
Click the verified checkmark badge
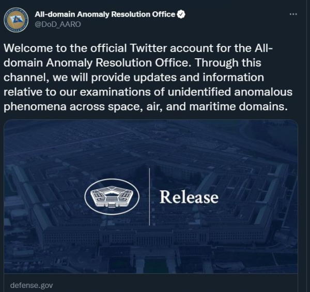pyautogui.click(x=181, y=14)
